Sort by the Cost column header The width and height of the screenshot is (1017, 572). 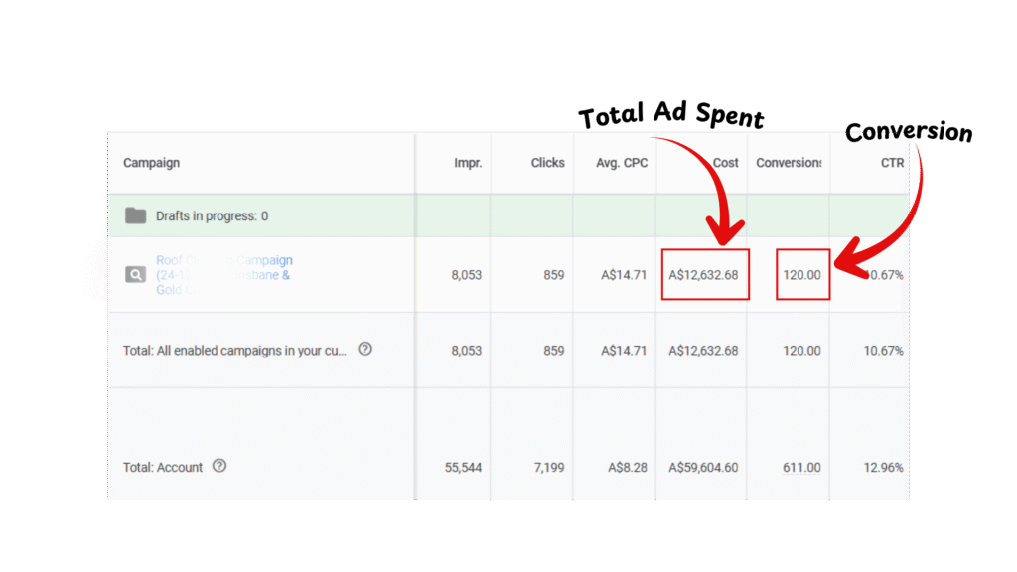(x=726, y=163)
